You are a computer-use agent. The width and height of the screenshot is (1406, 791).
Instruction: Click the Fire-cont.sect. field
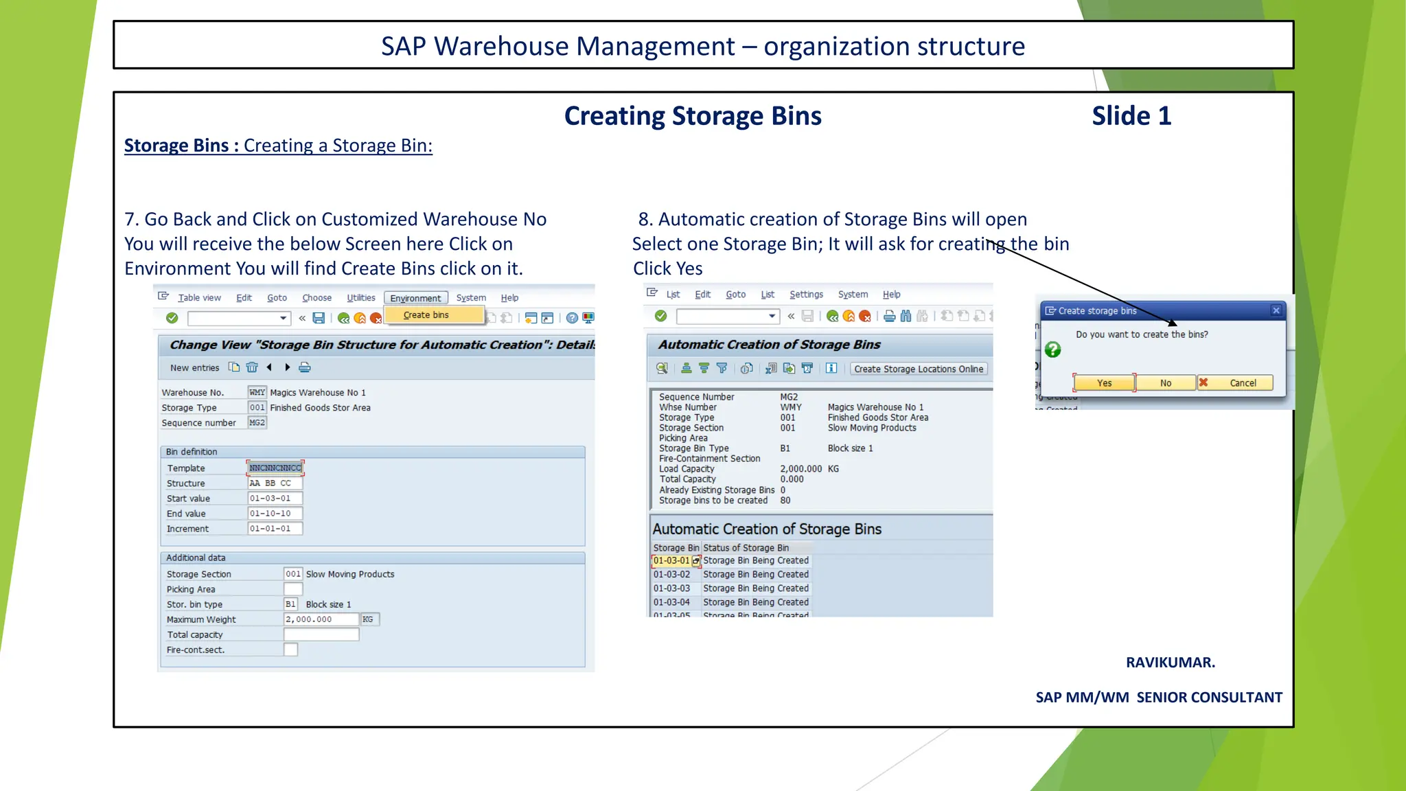pos(291,650)
